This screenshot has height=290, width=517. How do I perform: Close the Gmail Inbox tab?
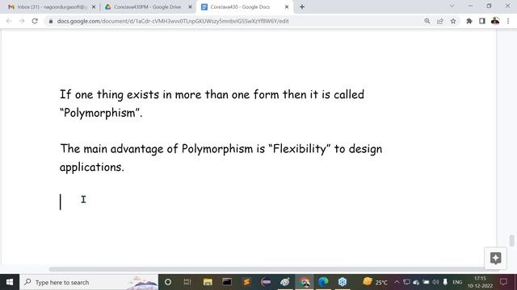[94, 7]
